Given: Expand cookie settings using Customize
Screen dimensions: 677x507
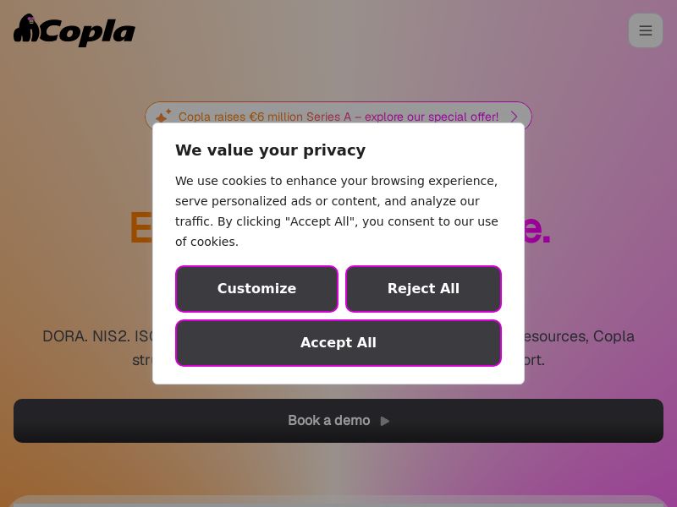Looking at the screenshot, I should coord(256,289).
